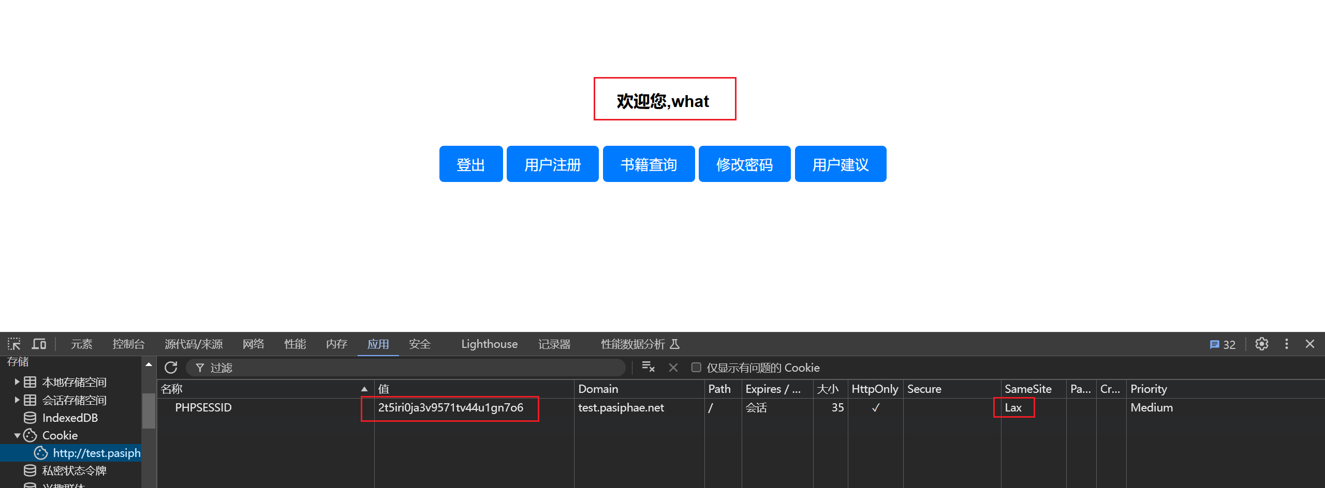Expand the local storage tree node
Image resolution: width=1325 pixels, height=488 pixels.
pos(17,382)
